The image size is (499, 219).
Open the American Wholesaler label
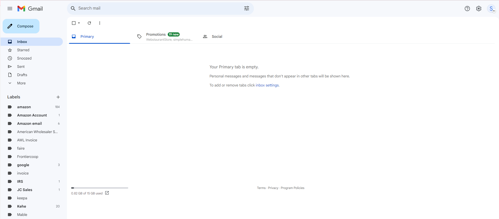click(x=32, y=132)
